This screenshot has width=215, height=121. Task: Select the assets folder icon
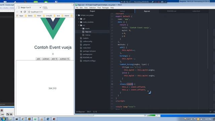(x=83, y=29)
